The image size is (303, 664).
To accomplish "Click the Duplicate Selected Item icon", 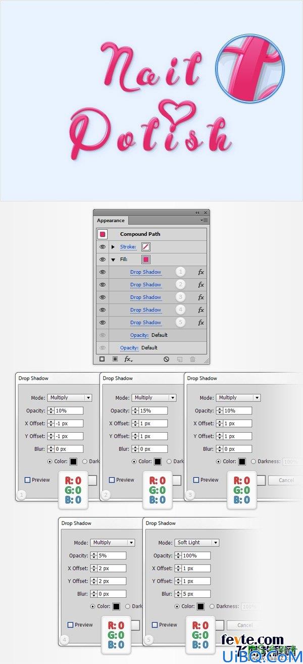I will 179,360.
